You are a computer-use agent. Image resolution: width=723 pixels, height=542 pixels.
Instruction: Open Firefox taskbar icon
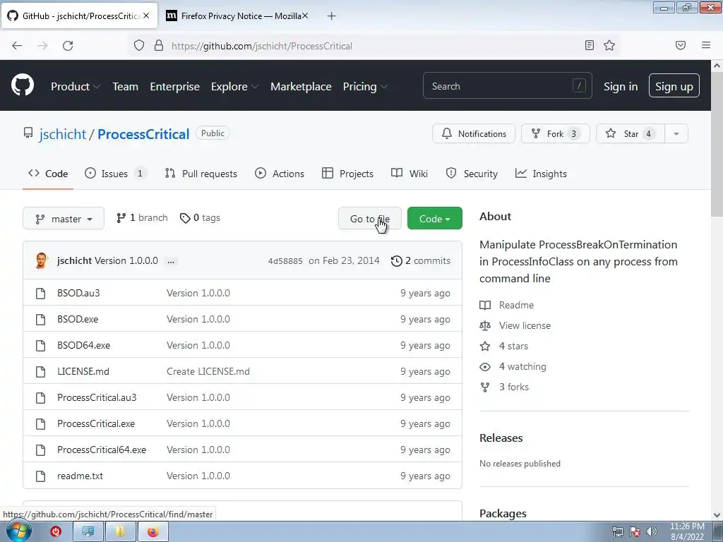[x=153, y=532]
